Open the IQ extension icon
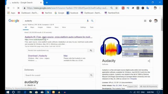Viewport: 168px width, 94px height. click(x=128, y=8)
